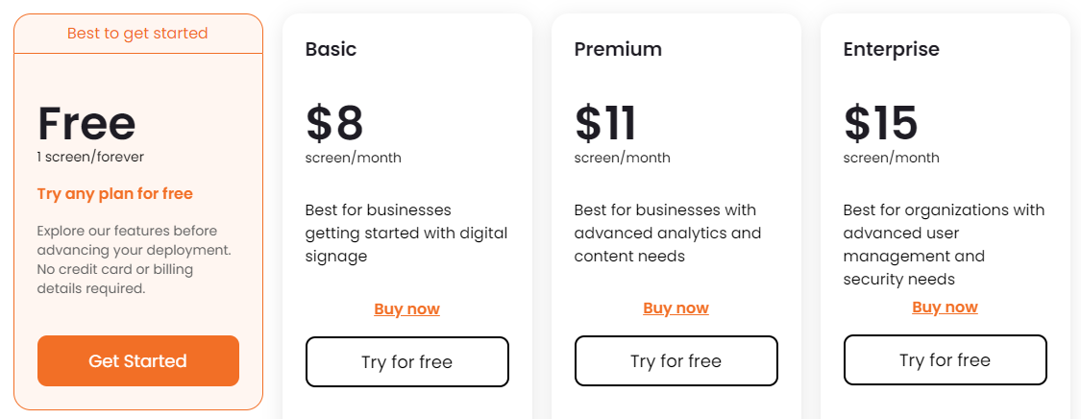Click the $15 price figure
The width and height of the screenshot is (1081, 419).
click(x=880, y=123)
